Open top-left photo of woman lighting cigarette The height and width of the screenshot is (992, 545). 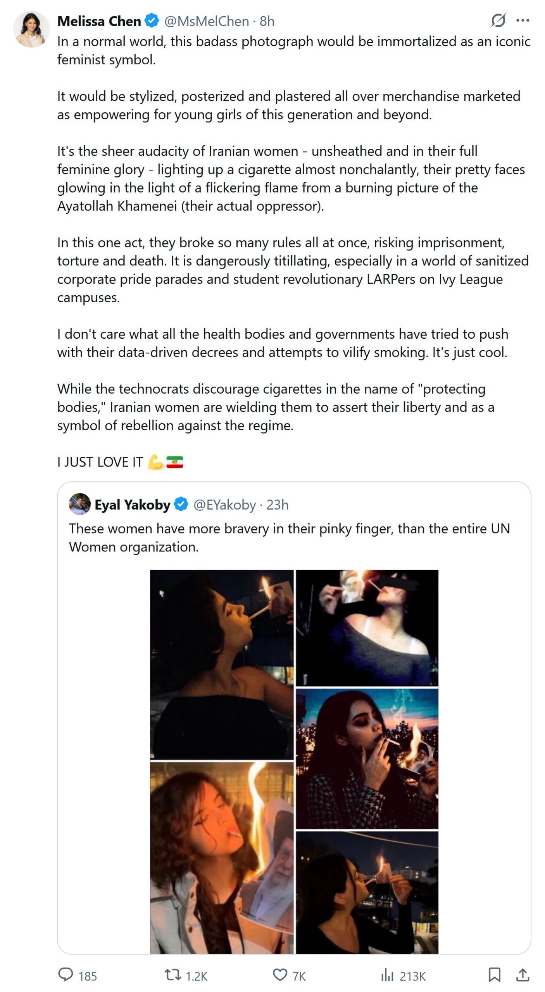(222, 664)
